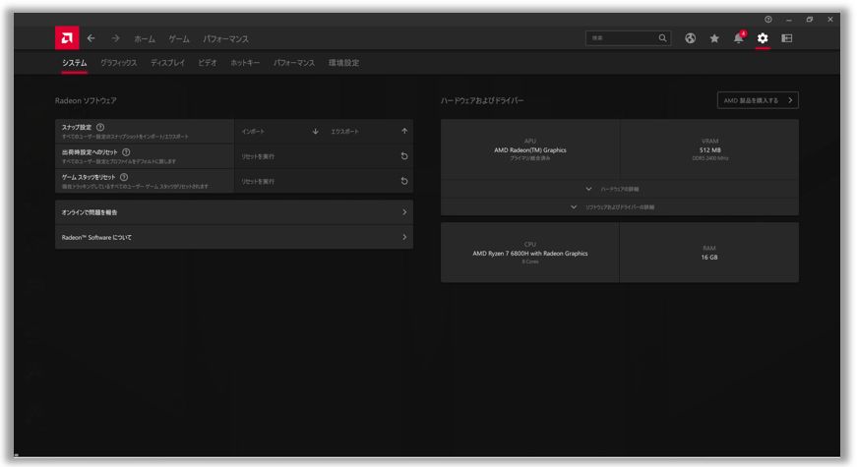Open the web browser globe icon
This screenshot has width=857, height=467.
691,38
